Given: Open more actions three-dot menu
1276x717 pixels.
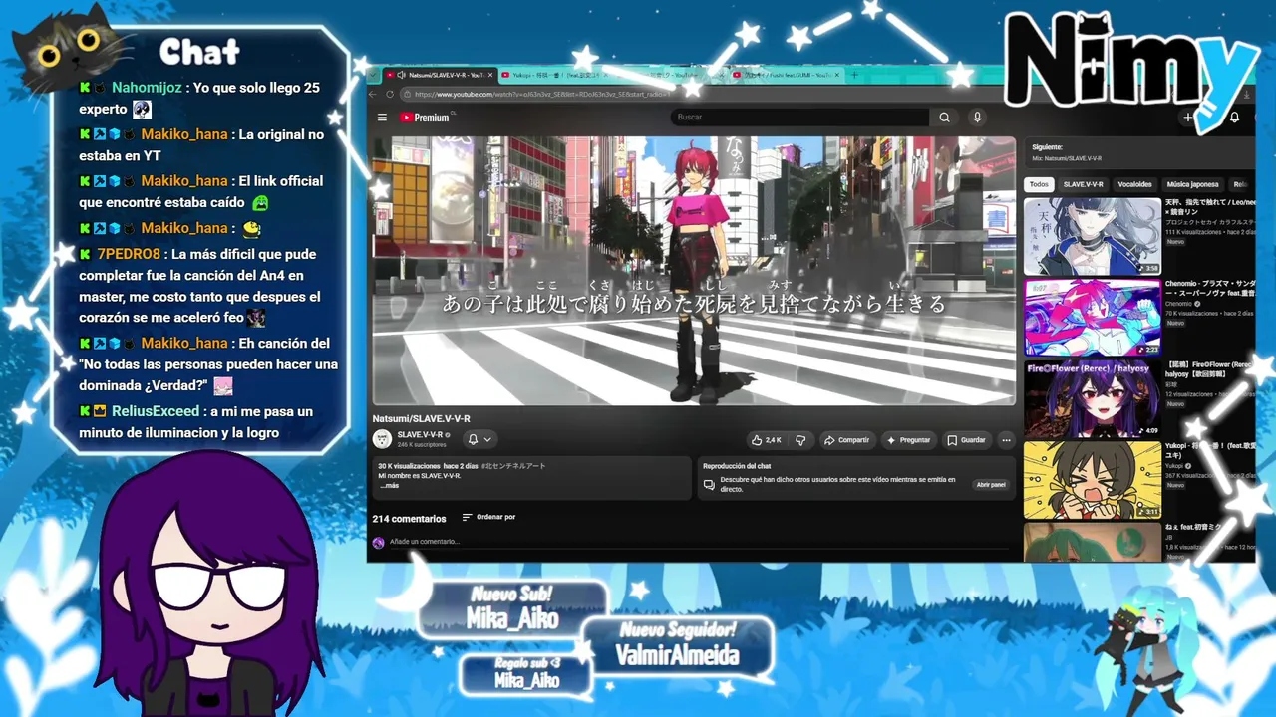Looking at the screenshot, I should click(x=1006, y=440).
